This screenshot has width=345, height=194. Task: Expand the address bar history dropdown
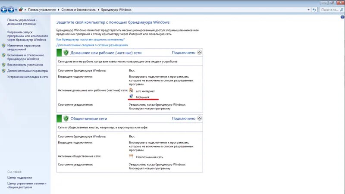point(308,9)
